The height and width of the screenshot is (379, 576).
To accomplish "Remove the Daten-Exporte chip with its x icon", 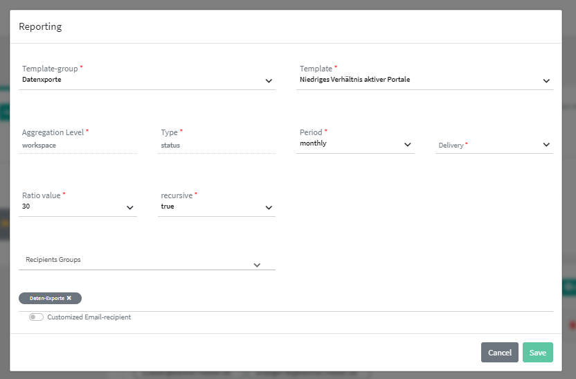I will [69, 298].
